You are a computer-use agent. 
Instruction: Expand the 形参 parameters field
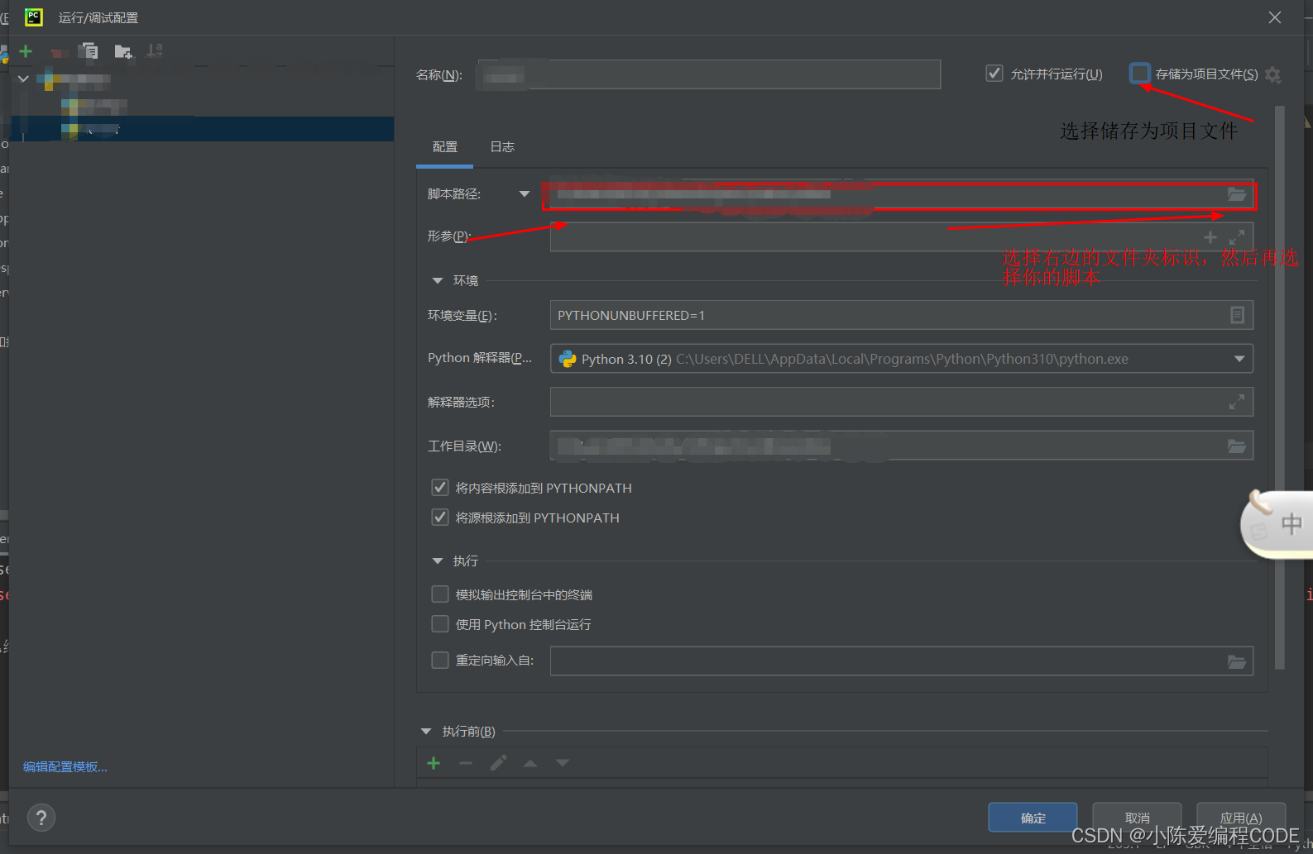click(x=1237, y=237)
